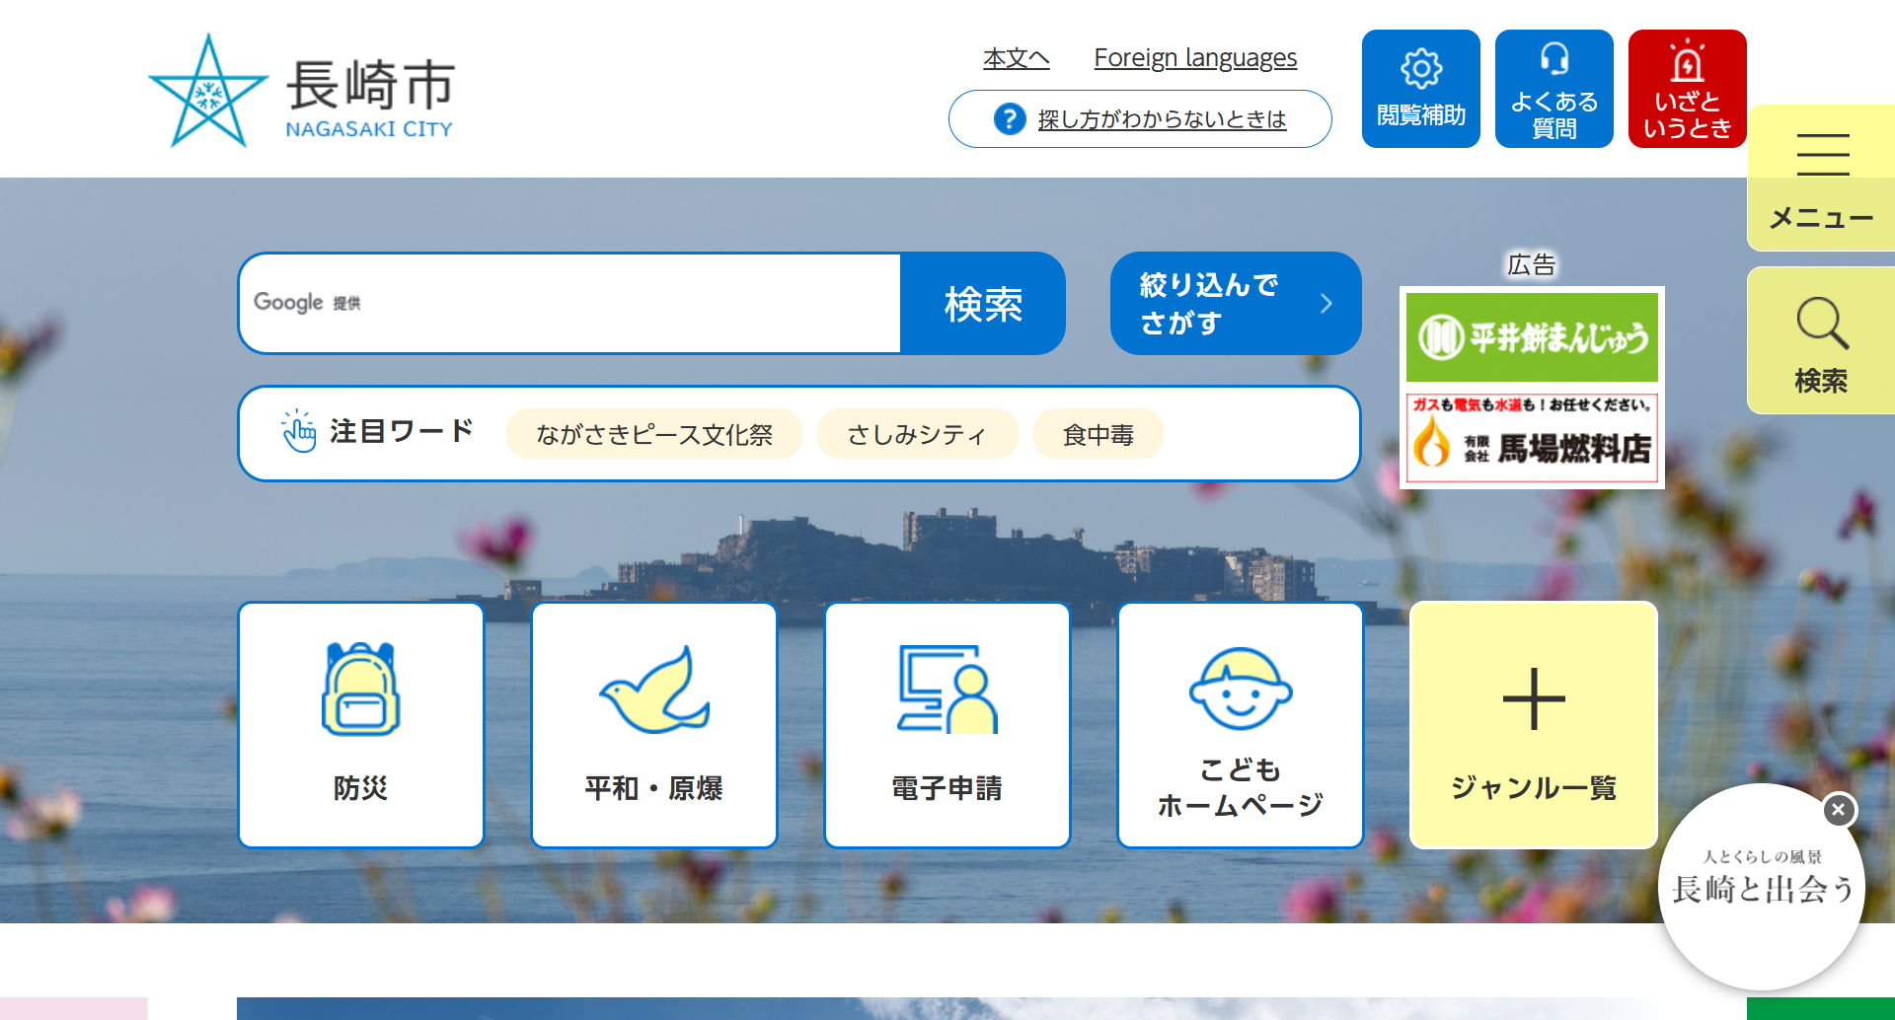Go to こどもホームページ tile
This screenshot has height=1020, width=1895.
[1240, 725]
